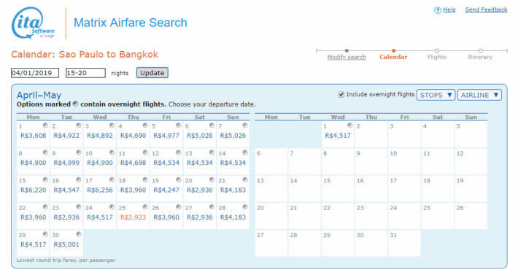Image resolution: width=518 pixels, height=278 pixels.
Task: Click the May 15 calendar cell
Action: (338, 189)
